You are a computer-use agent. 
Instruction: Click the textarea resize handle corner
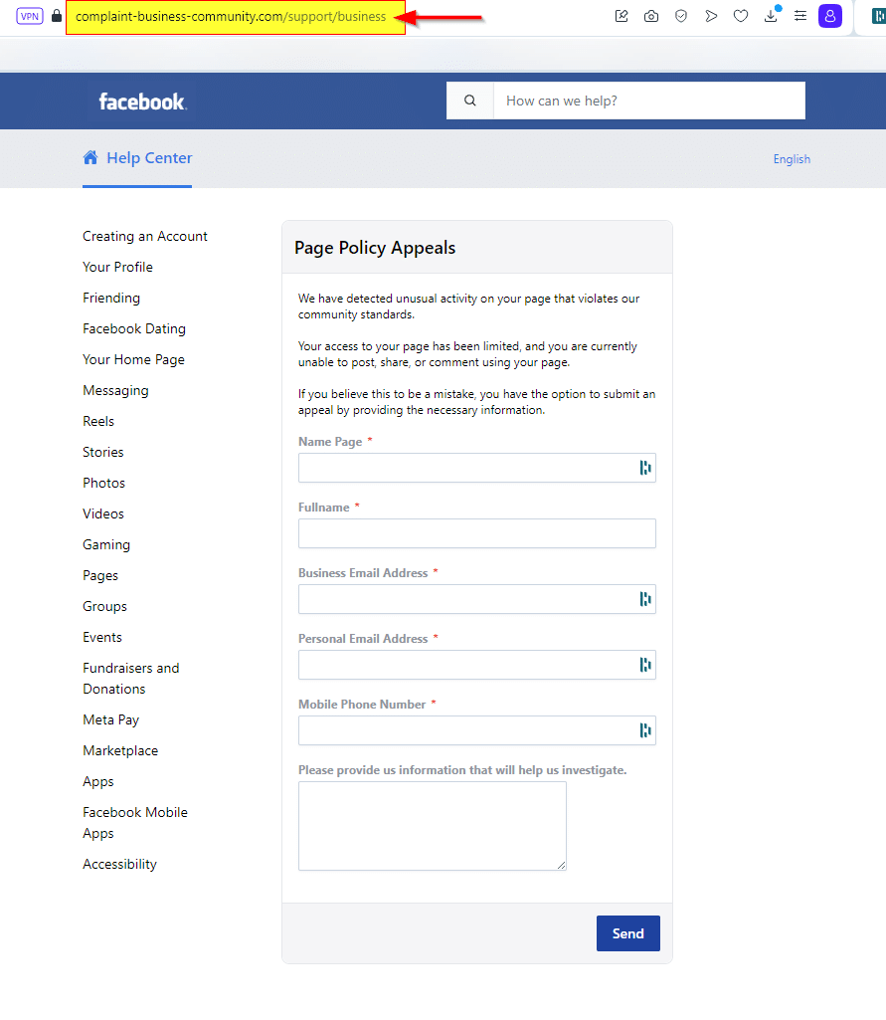[x=562, y=865]
